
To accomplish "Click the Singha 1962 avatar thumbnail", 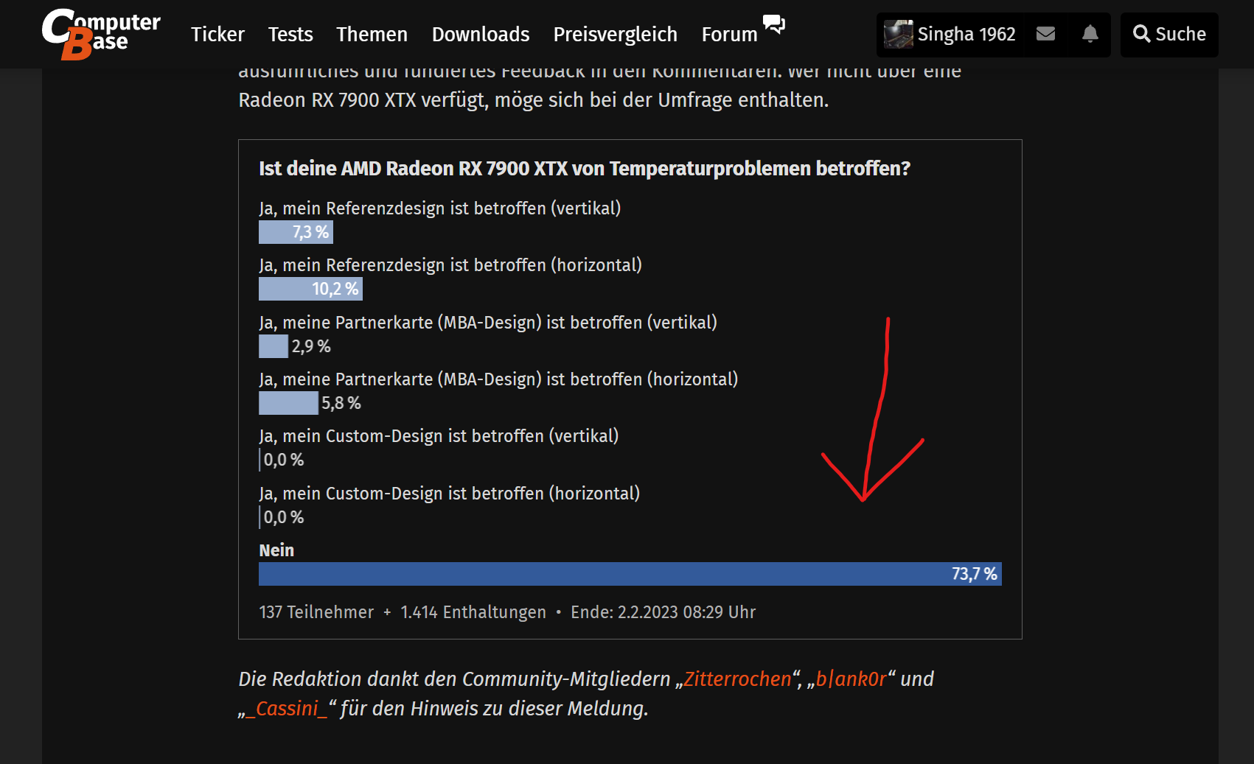I will click(x=899, y=35).
